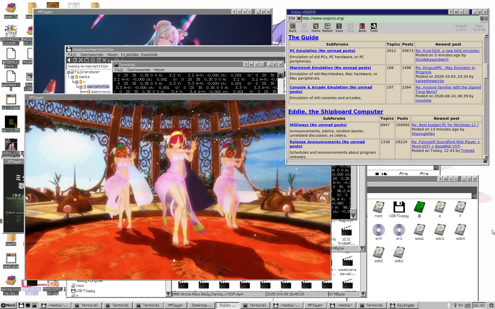Image resolution: width=495 pixels, height=309 pixels.
Task: Click the cut scissors icon in file manager
Action: coord(81,60)
